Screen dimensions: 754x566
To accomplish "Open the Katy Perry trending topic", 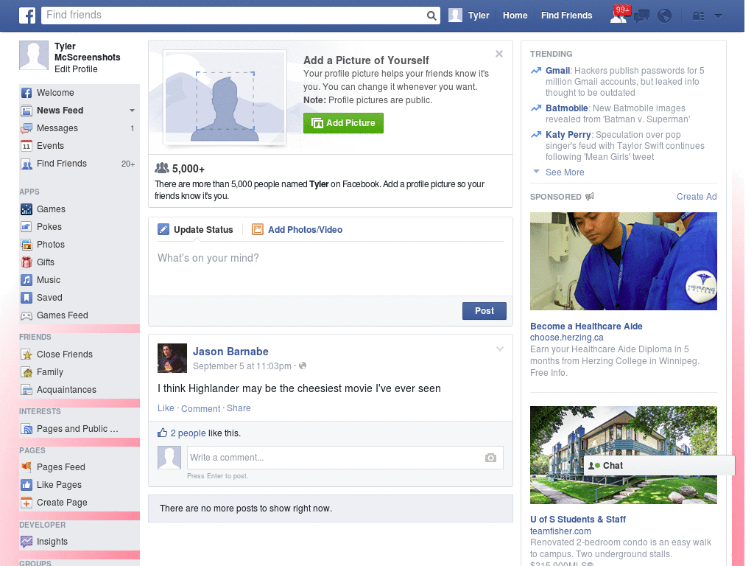I will (x=568, y=135).
